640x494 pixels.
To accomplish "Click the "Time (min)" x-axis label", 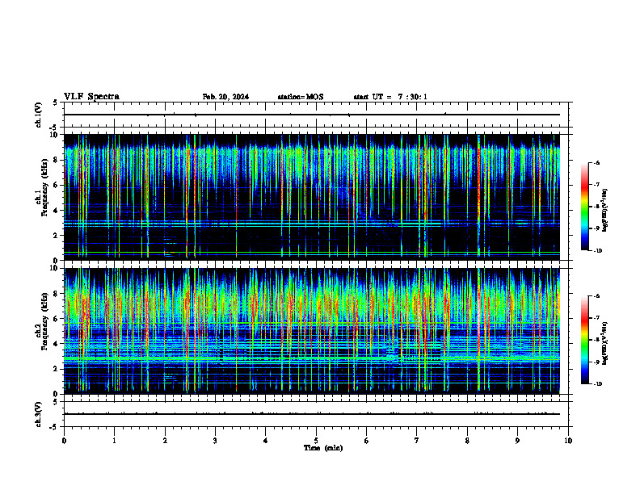I will pos(323,448).
